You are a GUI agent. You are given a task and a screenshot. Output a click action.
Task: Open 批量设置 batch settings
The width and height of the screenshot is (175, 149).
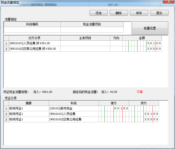(150, 28)
